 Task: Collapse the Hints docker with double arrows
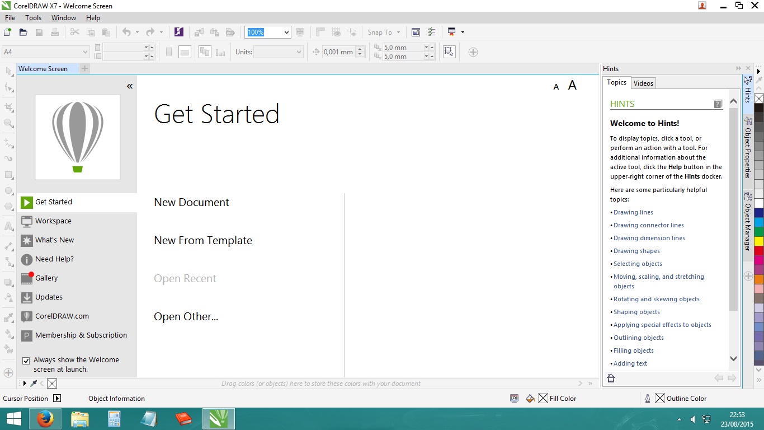pyautogui.click(x=738, y=68)
